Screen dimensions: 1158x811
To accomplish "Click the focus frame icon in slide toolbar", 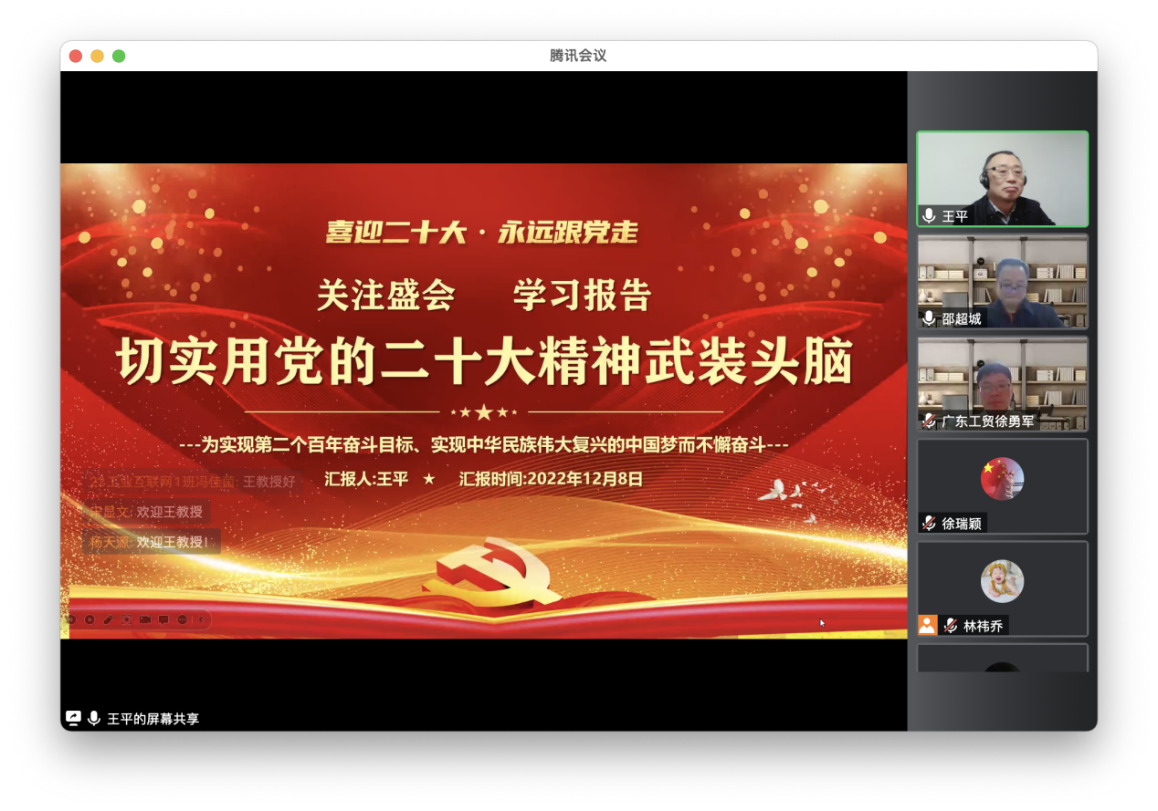I will [127, 619].
